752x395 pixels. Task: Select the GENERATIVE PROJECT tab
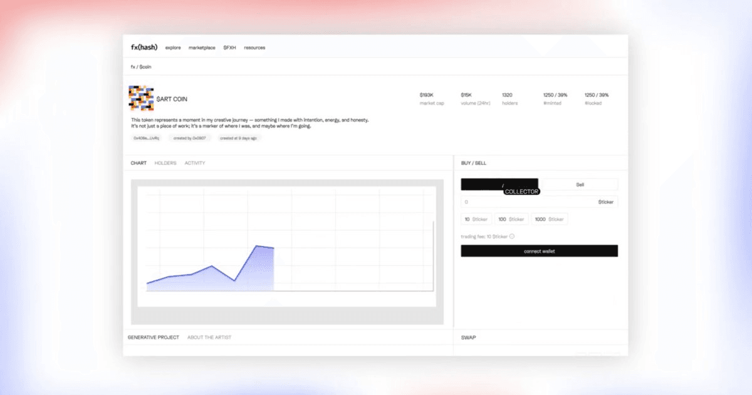click(154, 337)
